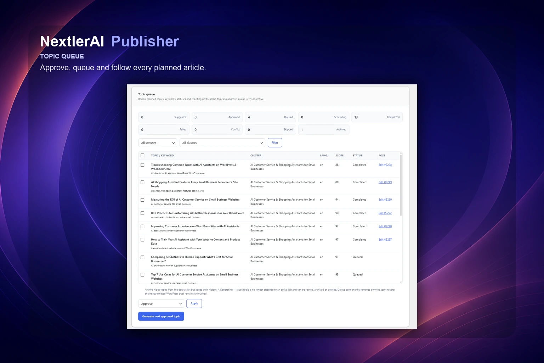Check the Troubleshooting Common Issues topic row

click(142, 165)
